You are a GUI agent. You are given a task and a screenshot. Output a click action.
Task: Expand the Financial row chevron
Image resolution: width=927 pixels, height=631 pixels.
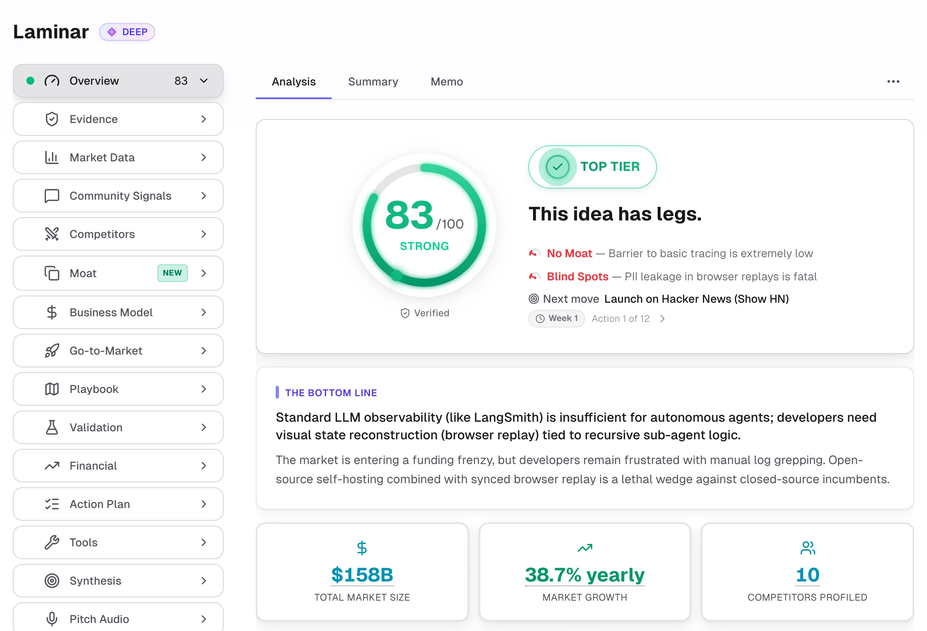(x=204, y=466)
